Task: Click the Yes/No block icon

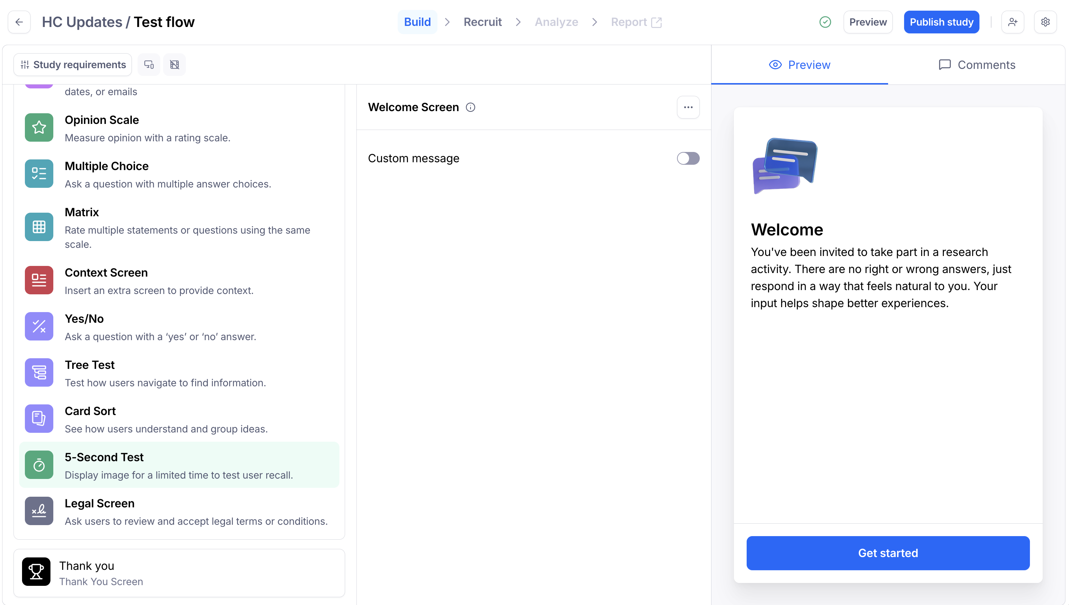Action: point(39,326)
